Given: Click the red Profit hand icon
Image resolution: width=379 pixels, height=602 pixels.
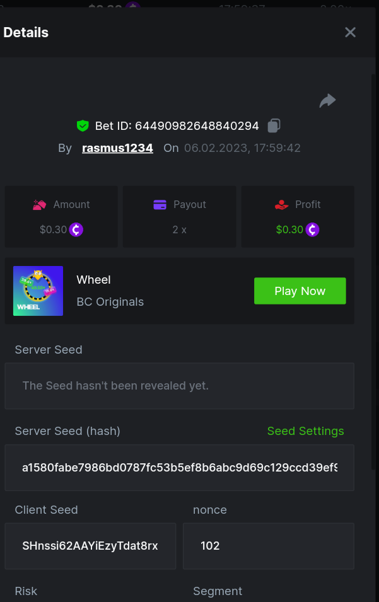Looking at the screenshot, I should (282, 205).
